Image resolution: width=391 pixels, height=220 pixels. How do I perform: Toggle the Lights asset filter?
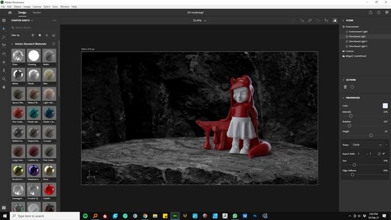tap(47, 35)
